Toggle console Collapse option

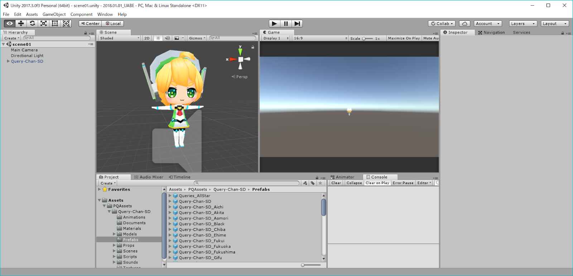click(x=354, y=183)
